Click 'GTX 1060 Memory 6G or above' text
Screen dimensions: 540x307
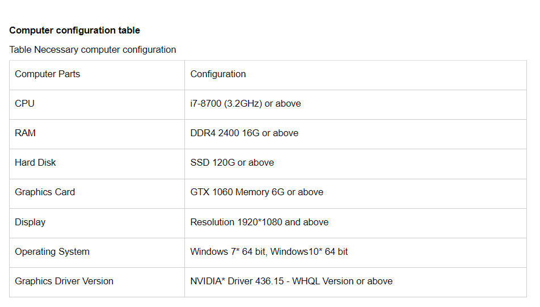257,192
